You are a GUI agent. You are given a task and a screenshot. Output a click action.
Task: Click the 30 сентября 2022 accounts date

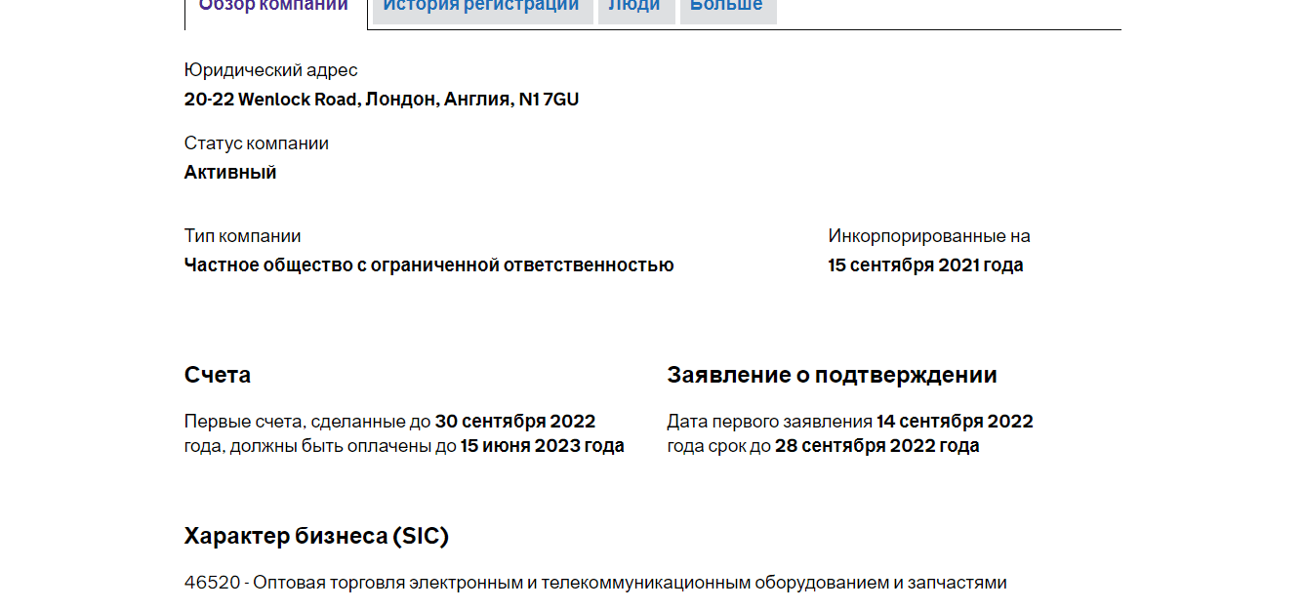[x=514, y=422]
